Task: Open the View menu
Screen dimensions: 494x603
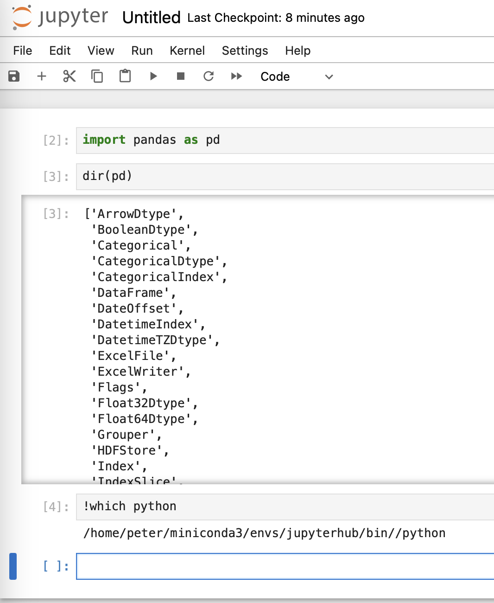Action: 101,51
